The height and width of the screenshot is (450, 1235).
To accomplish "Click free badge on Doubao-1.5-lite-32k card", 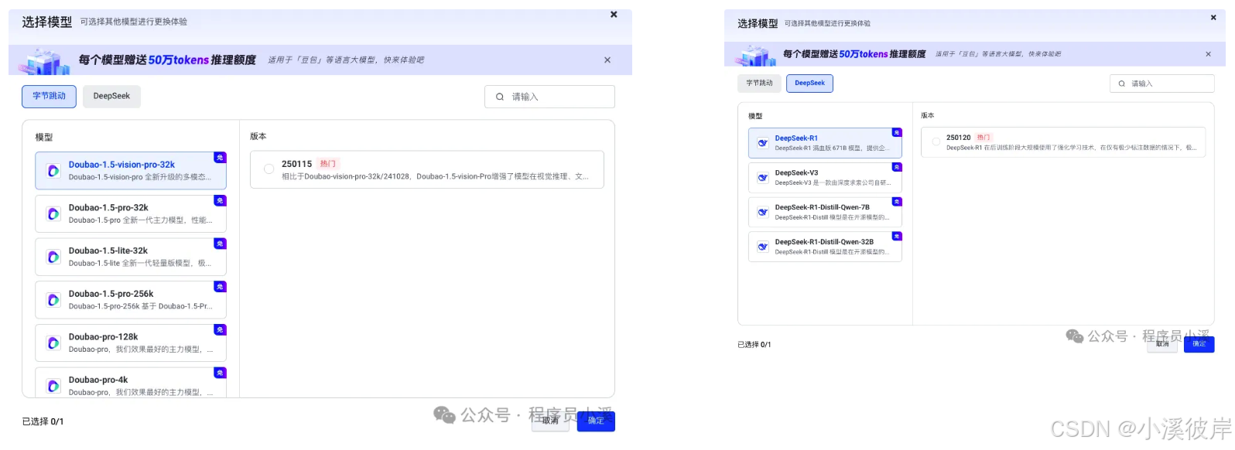I will (220, 244).
